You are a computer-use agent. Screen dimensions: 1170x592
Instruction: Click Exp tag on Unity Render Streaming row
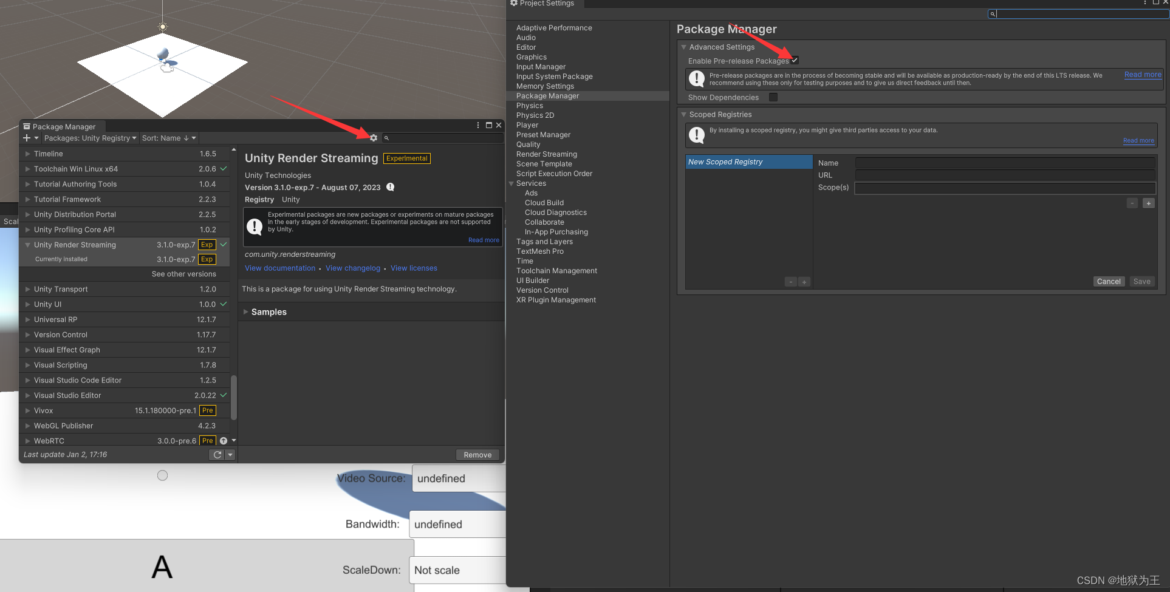click(x=207, y=245)
